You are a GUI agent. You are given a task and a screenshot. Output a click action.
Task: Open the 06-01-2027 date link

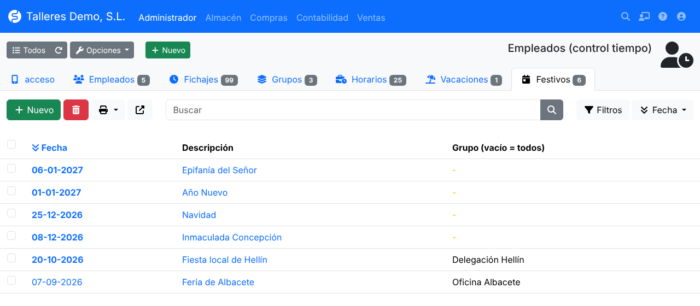[57, 170]
